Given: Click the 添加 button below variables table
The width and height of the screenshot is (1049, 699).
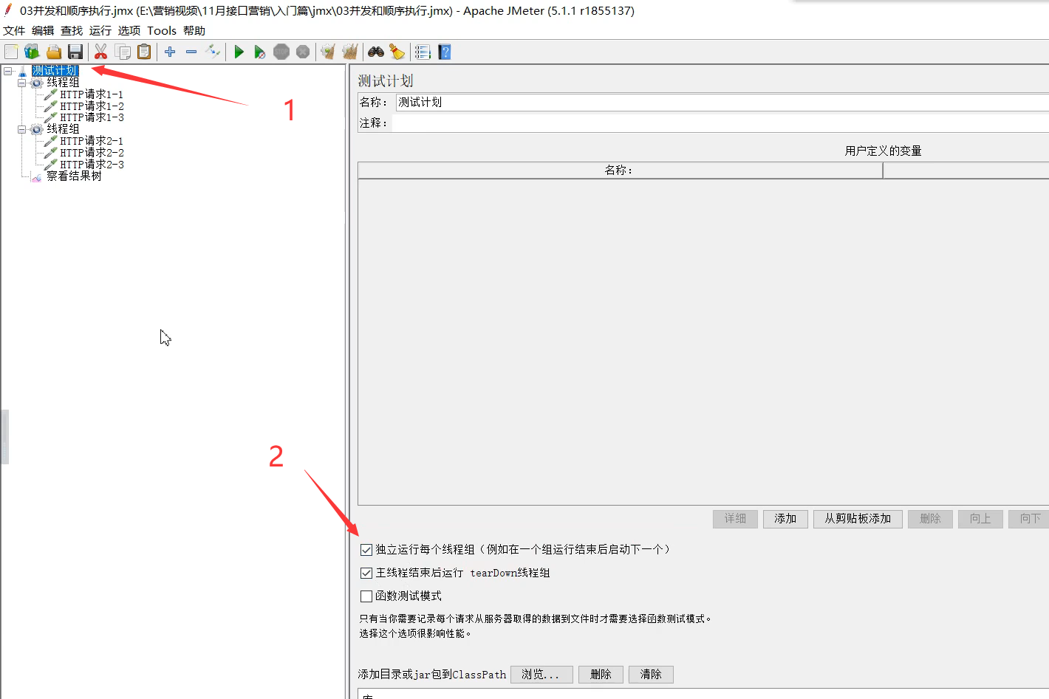Looking at the screenshot, I should [785, 519].
